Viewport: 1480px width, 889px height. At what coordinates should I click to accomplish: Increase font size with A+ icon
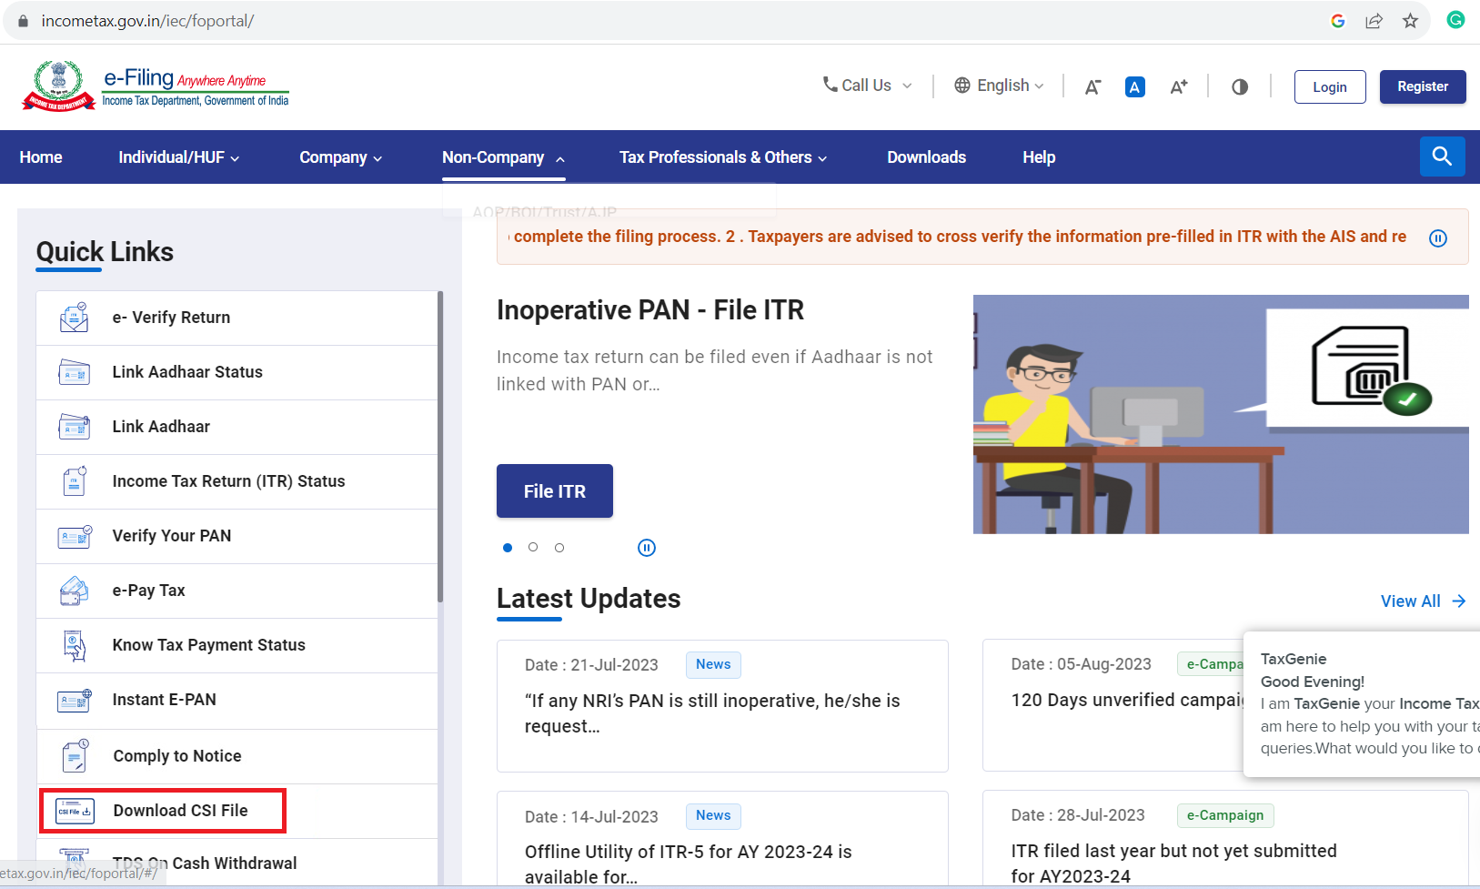(x=1178, y=87)
